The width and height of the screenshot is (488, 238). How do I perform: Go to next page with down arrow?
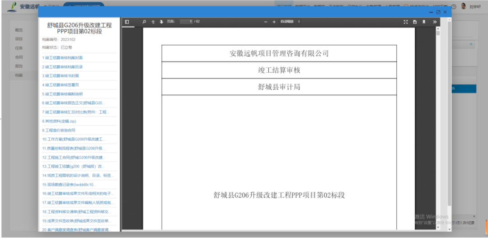(161, 22)
